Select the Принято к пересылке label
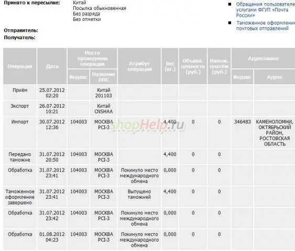The image size is (295, 251). click(x=32, y=3)
